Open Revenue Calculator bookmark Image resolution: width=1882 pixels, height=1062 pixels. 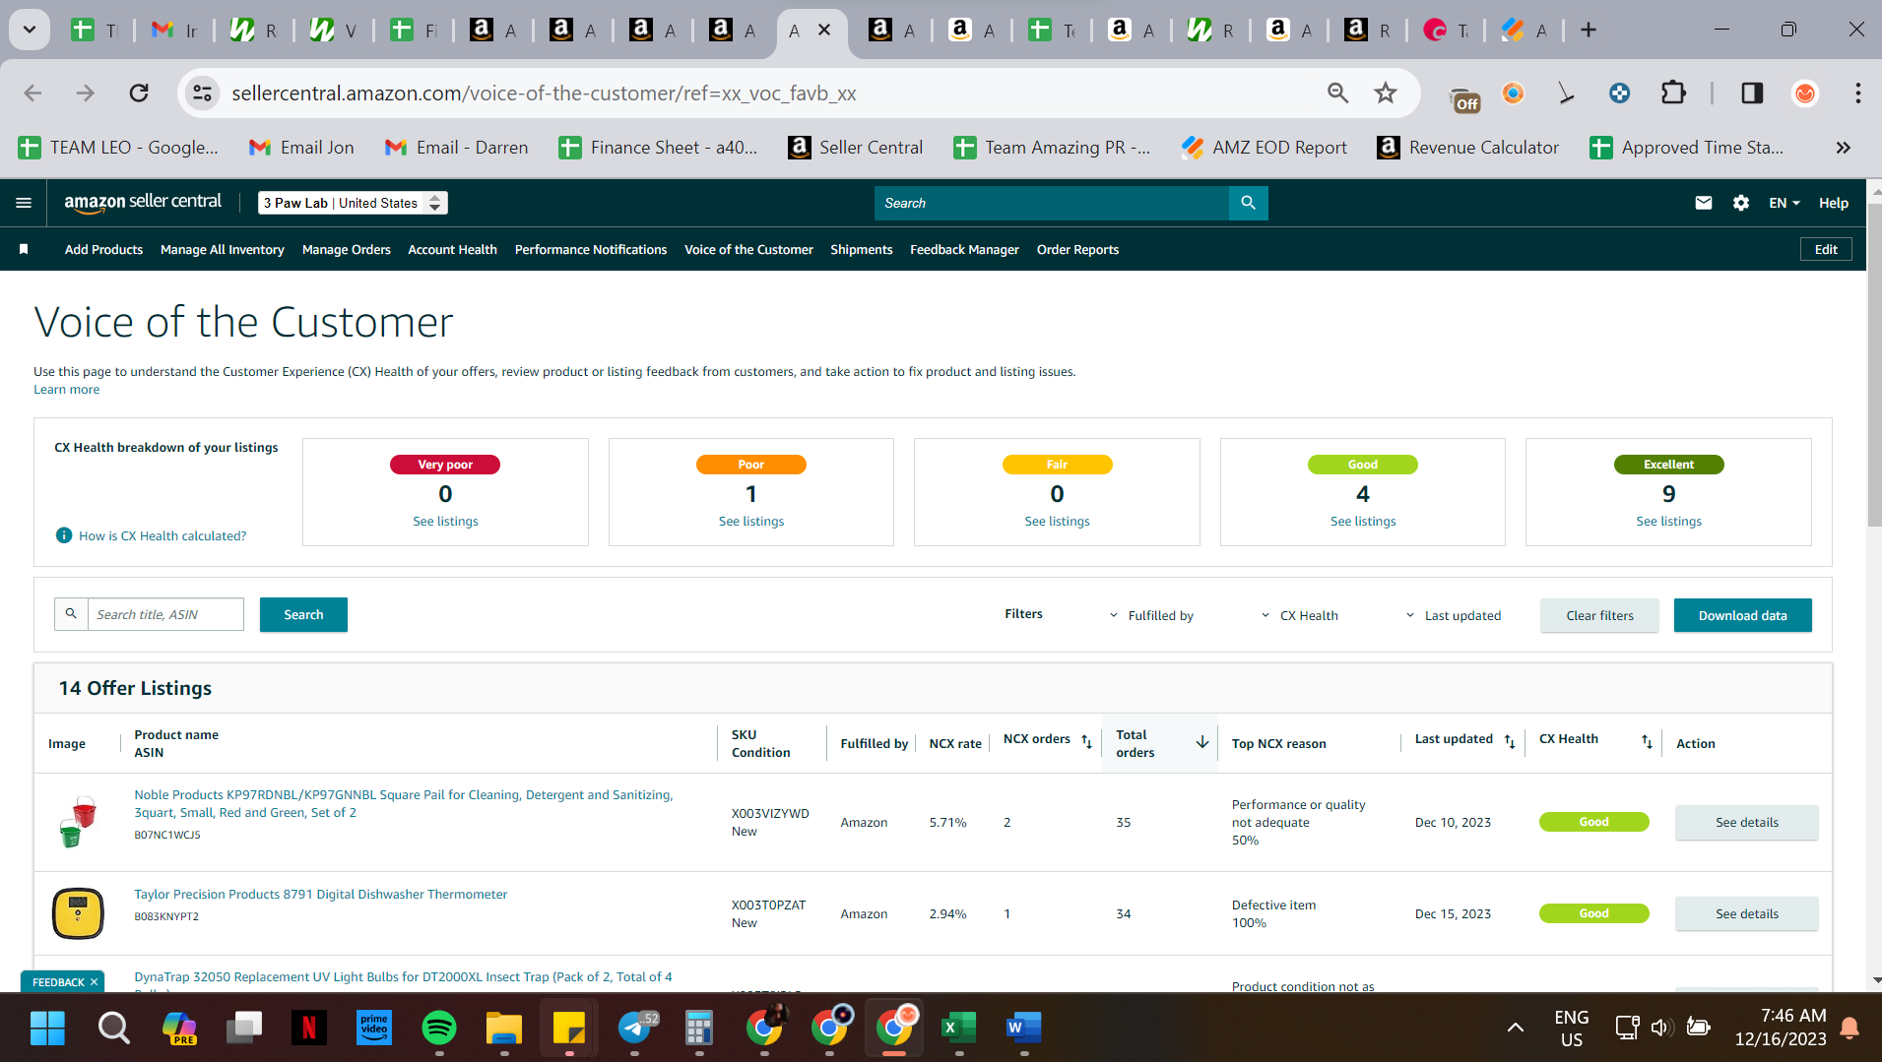point(1467,148)
